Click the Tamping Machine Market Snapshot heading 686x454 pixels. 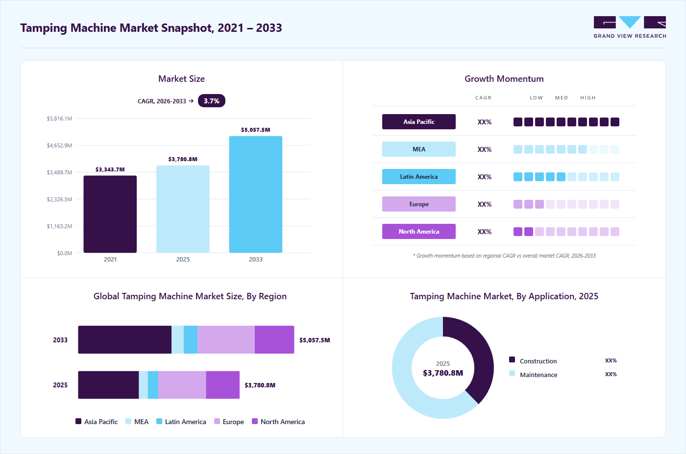151,28
